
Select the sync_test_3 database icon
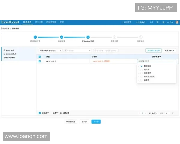coord(4,54)
